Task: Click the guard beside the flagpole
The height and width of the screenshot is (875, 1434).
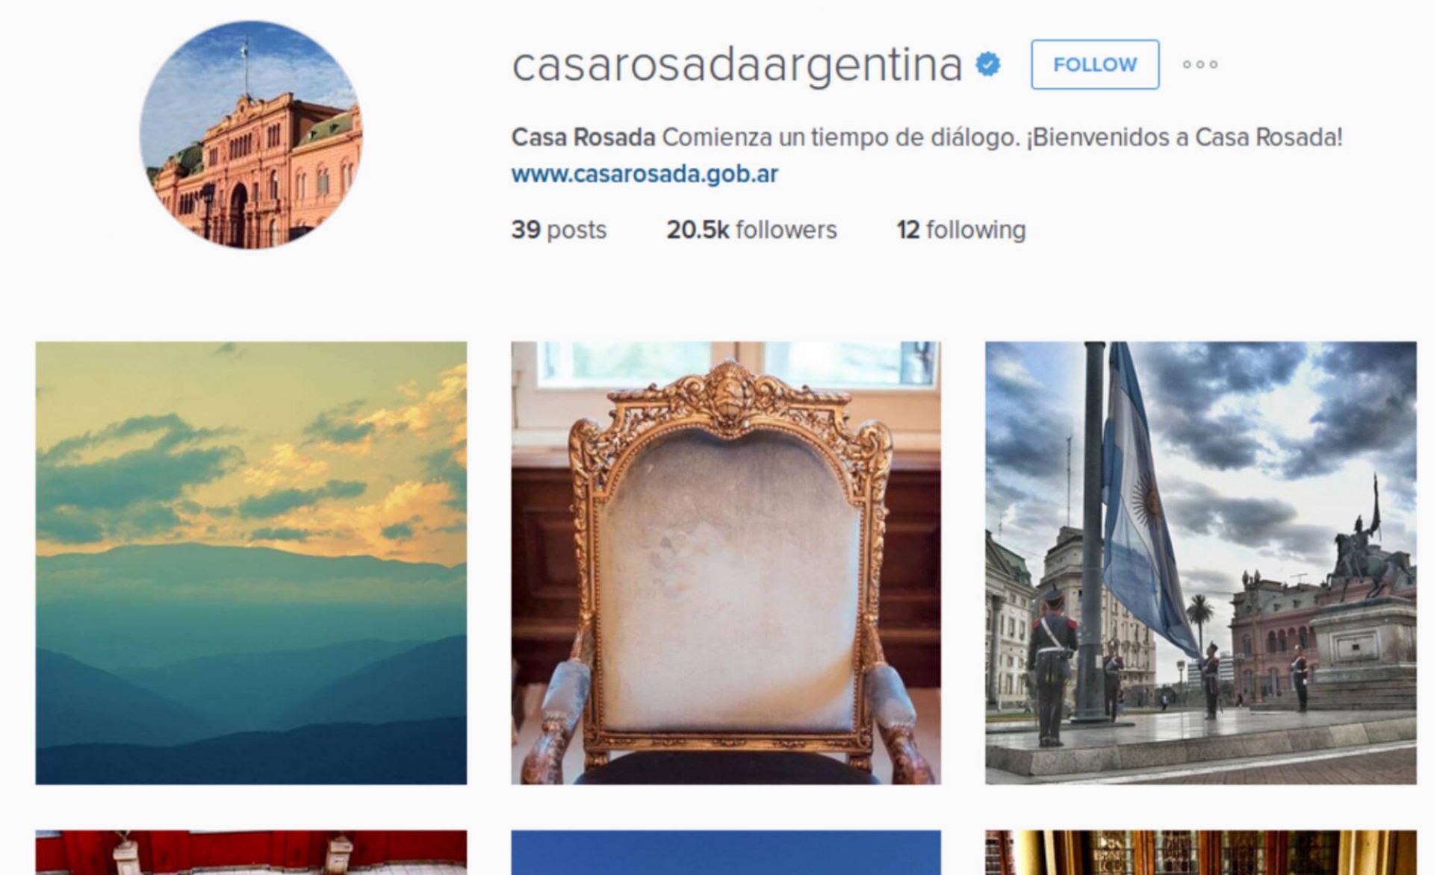Action: pyautogui.click(x=1050, y=667)
